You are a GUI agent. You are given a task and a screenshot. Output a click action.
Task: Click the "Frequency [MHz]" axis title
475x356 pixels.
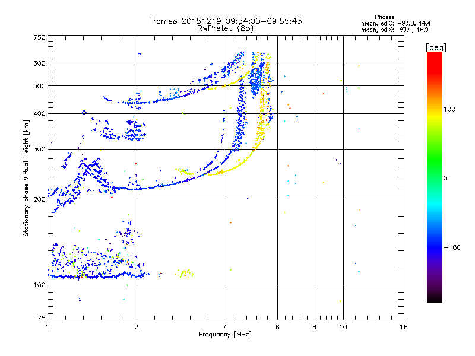pyautogui.click(x=225, y=335)
